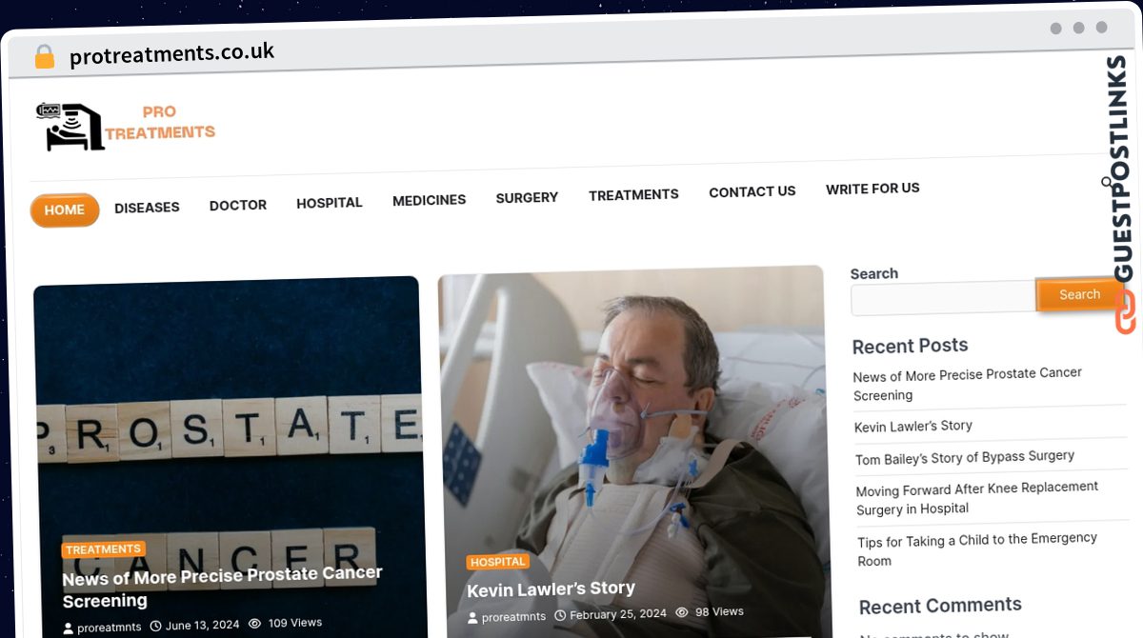
Task: Click the June 13, 2024 date text
Action: [202, 625]
